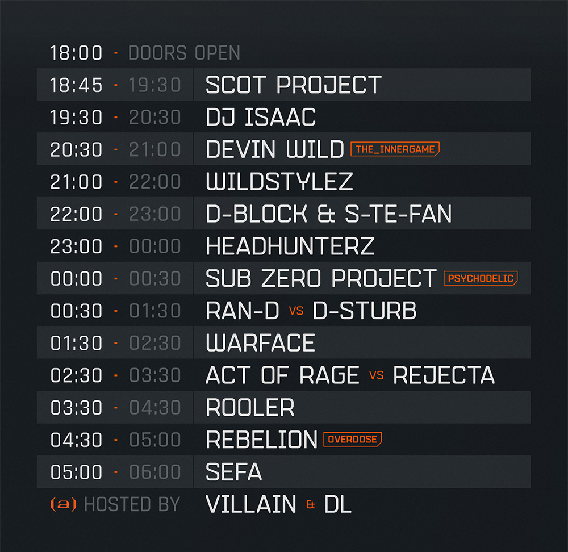Viewport: 568px width, 552px height.
Task: Click REBELION artist name
Action: [261, 440]
